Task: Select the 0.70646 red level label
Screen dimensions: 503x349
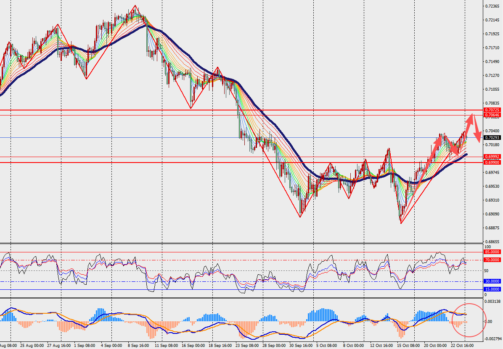Action: (492, 115)
